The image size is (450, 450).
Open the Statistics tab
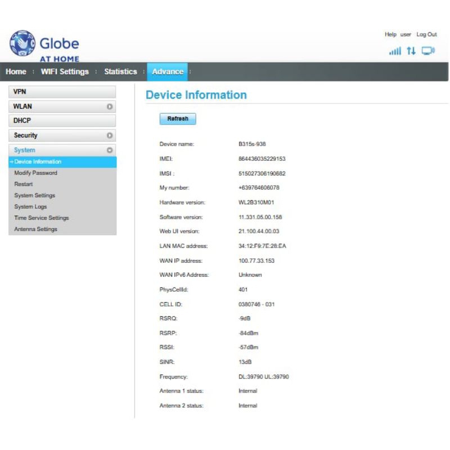tap(120, 71)
